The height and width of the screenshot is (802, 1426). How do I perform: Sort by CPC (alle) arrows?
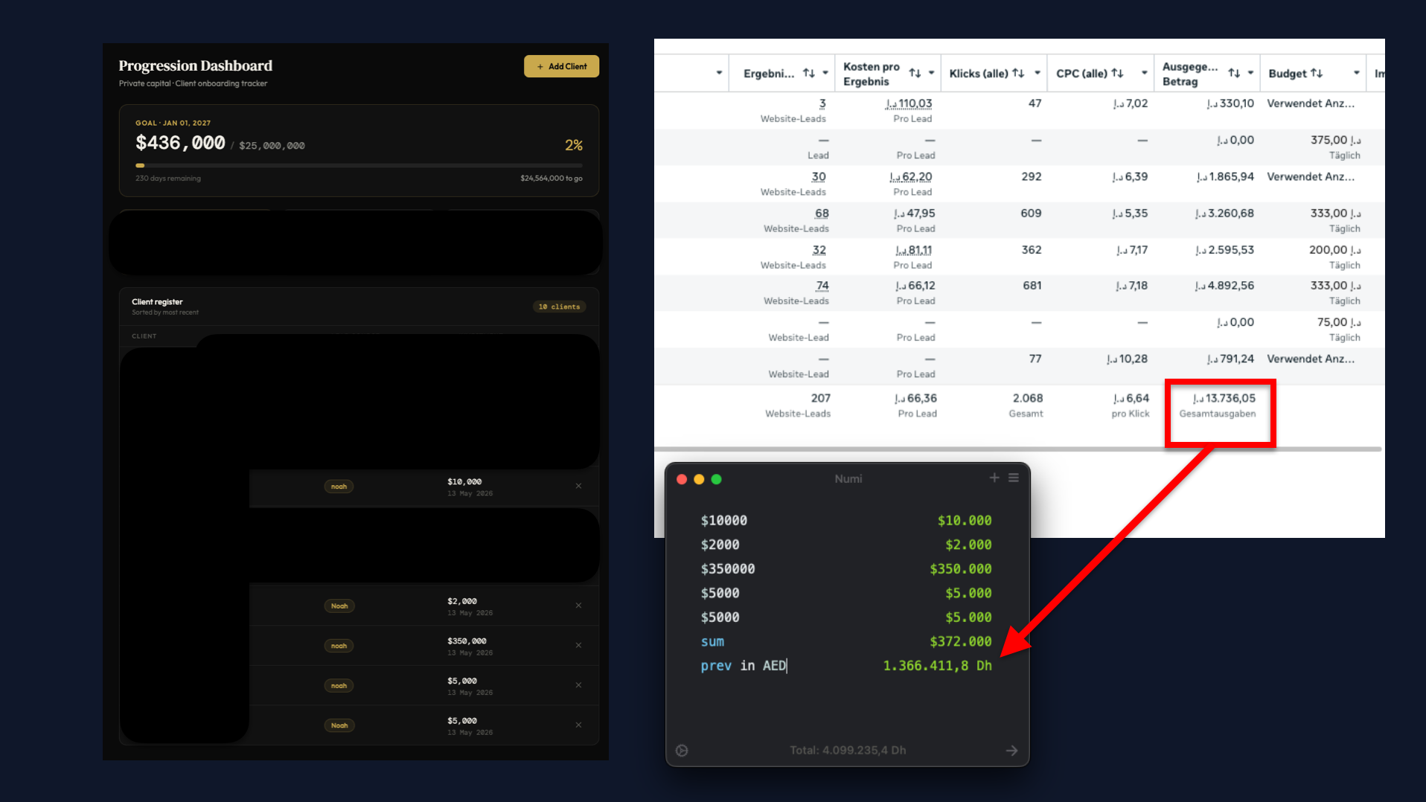(x=1117, y=73)
